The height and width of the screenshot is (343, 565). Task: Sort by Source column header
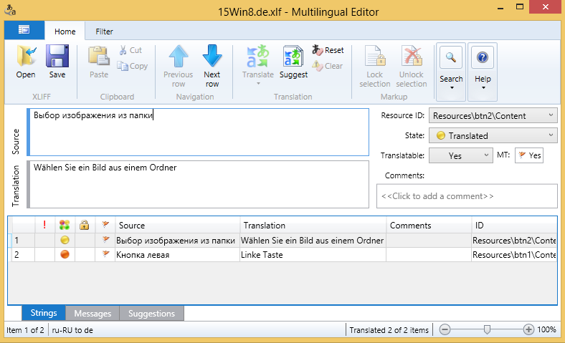point(177,226)
